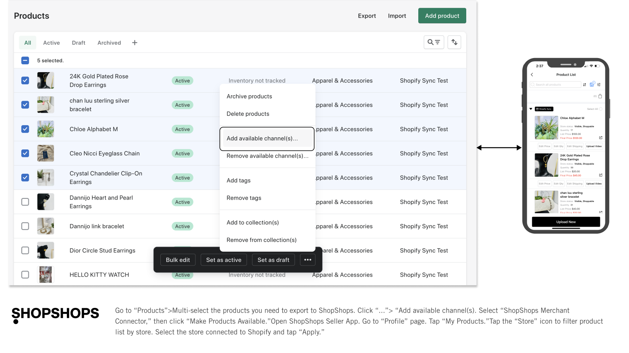The image size is (629, 353).
Task: Uncheck Chloe Alphabet M row checkbox
Action: point(25,129)
